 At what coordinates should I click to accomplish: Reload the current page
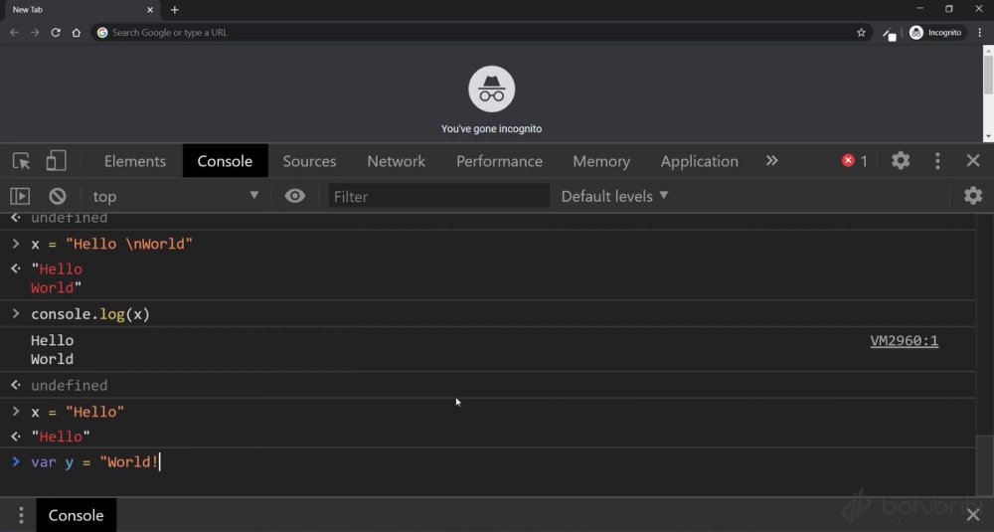(x=56, y=33)
